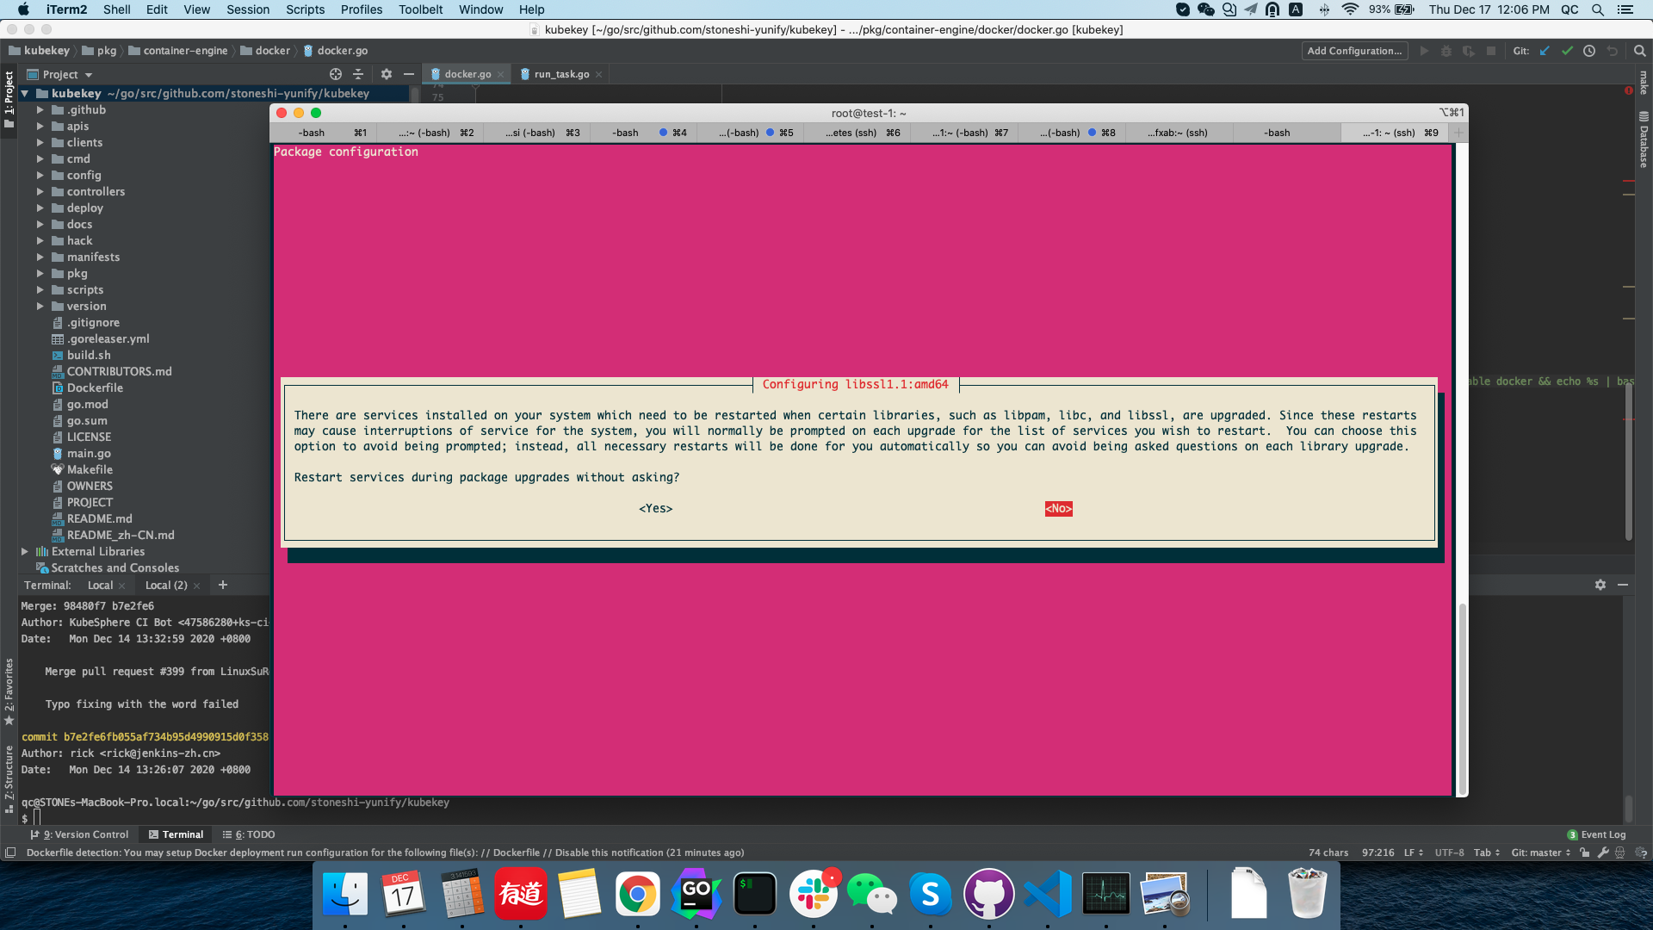Image resolution: width=1653 pixels, height=930 pixels.
Task: Choose <No> in the libssl configuration dialog
Action: point(1059,509)
